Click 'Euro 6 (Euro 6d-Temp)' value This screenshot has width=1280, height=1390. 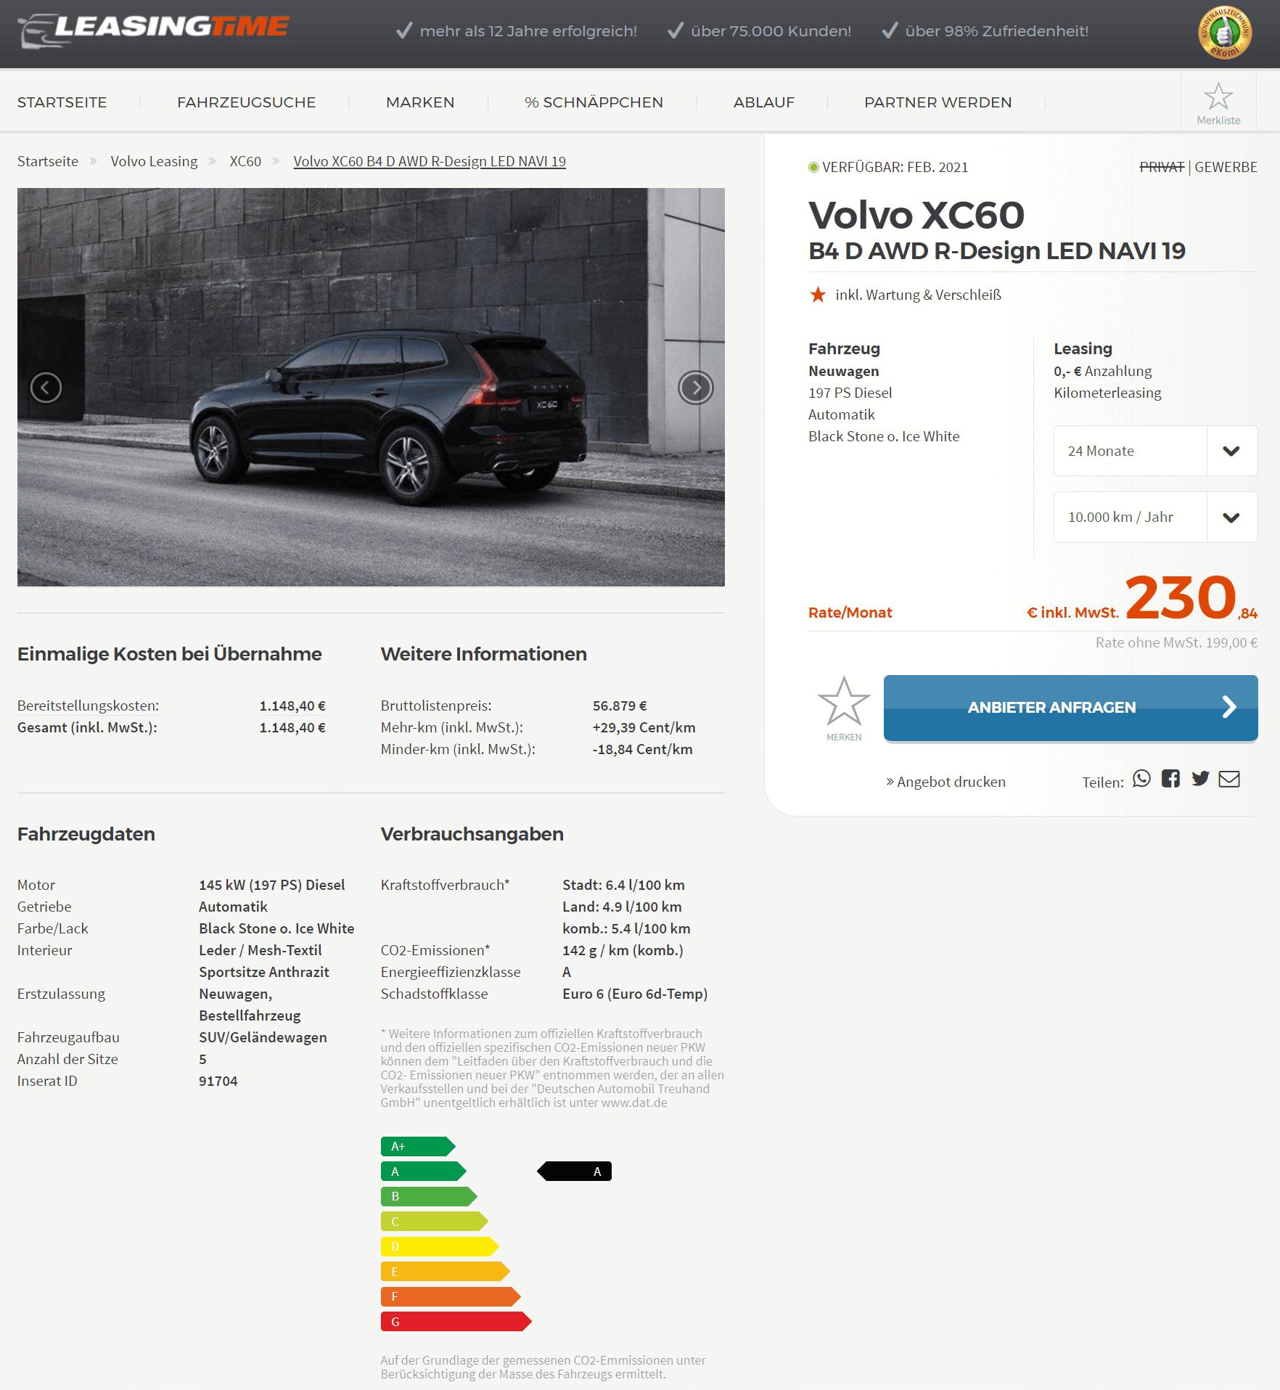635,994
